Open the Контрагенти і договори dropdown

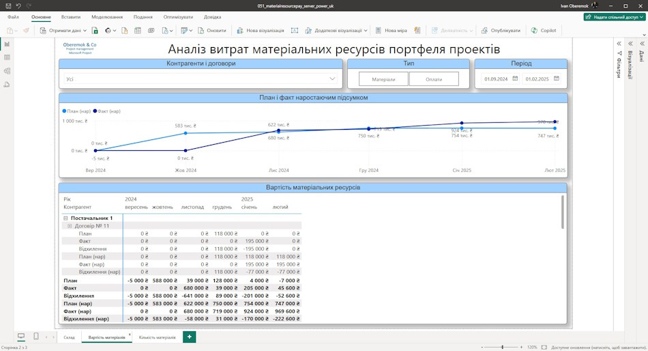[x=332, y=79]
